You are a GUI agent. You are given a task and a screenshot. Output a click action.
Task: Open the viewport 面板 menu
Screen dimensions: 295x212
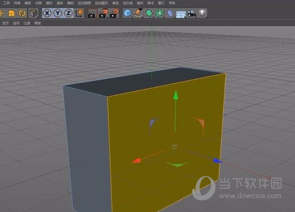[37, 23]
